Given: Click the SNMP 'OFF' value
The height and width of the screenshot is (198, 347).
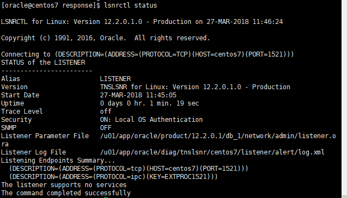Looking at the screenshot, I should click(x=106, y=128).
